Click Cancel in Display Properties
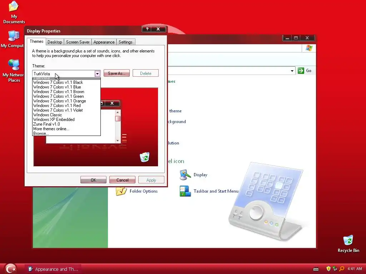The width and height of the screenshot is (366, 274). [x=122, y=180]
